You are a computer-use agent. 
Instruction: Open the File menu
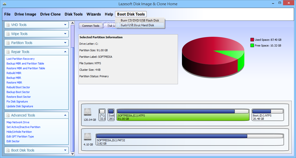tap(7, 14)
